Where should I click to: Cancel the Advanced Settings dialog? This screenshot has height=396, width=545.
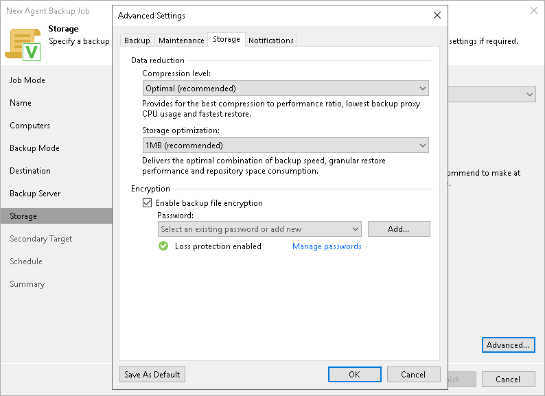tap(414, 375)
